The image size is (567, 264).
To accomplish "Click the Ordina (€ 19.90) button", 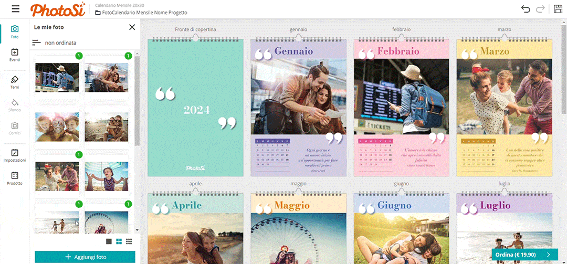I will click(524, 255).
